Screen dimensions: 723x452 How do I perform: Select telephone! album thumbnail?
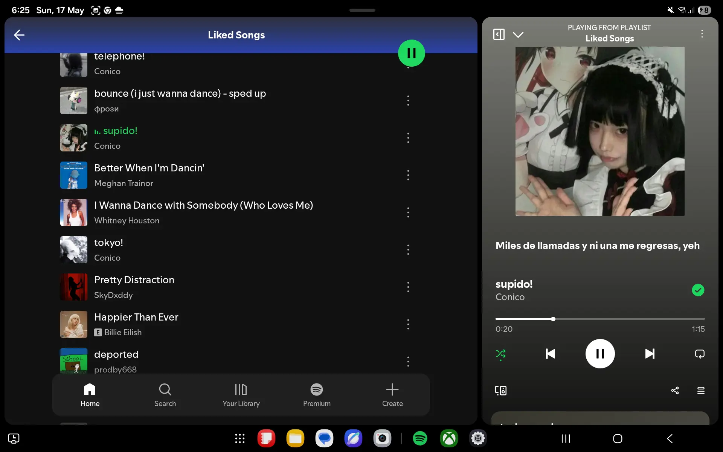(74, 65)
